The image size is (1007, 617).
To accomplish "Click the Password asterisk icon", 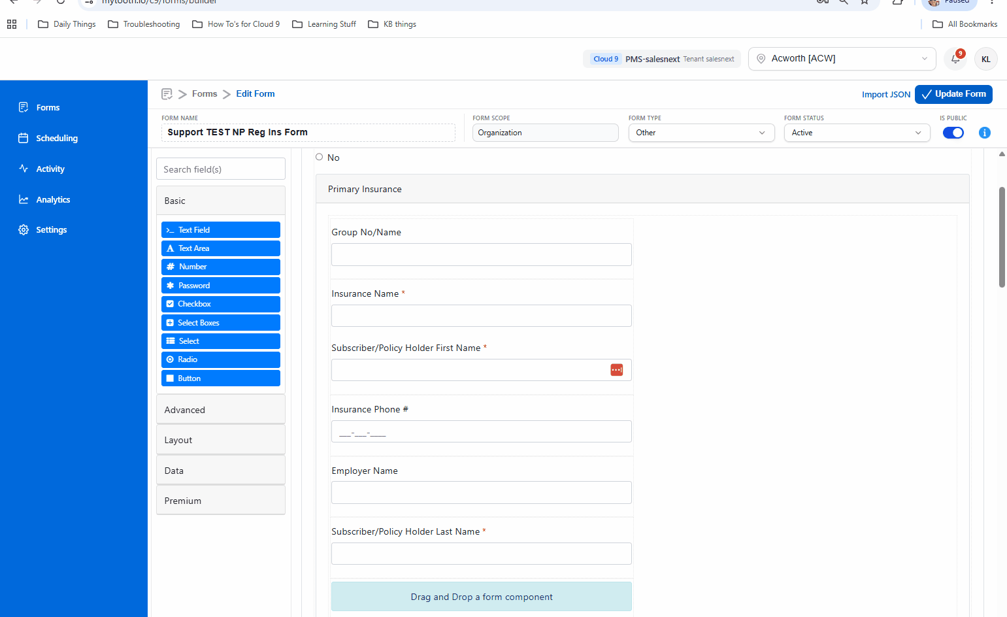I will click(170, 286).
